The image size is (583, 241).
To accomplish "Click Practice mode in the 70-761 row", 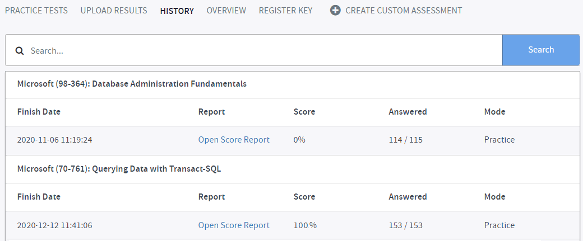I will coord(499,225).
